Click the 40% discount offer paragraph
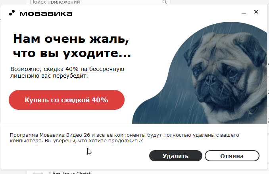The height and width of the screenshot is (174, 269). (67, 72)
